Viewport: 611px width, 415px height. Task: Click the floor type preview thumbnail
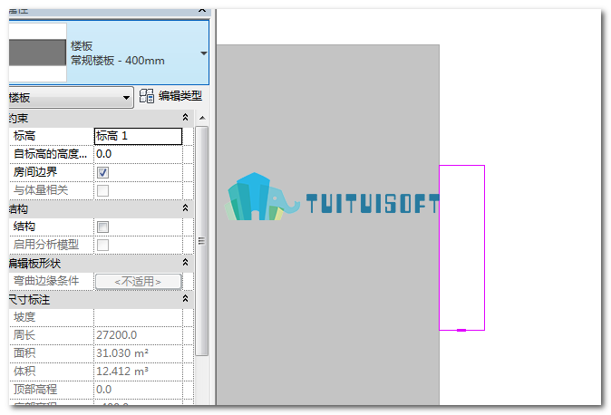click(x=37, y=53)
